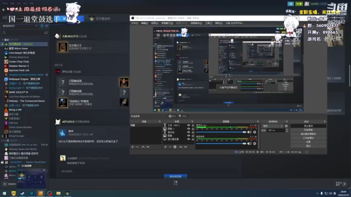Open source Properties gear in OBS toolbar
The image size is (351, 197).
click(x=172, y=116)
